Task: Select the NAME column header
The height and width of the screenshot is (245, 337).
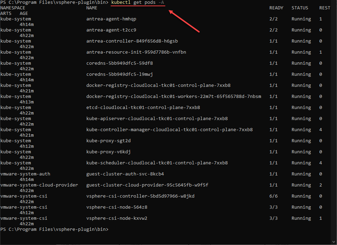Action: point(92,8)
